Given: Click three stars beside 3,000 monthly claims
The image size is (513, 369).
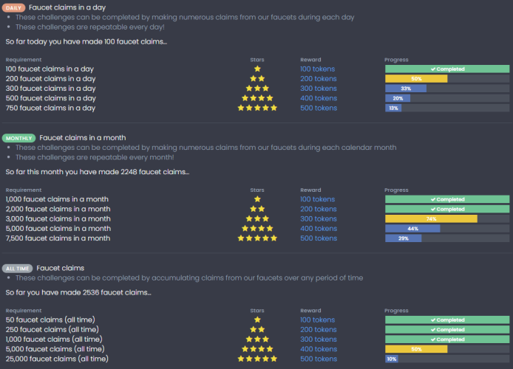Looking at the screenshot, I should click(257, 218).
